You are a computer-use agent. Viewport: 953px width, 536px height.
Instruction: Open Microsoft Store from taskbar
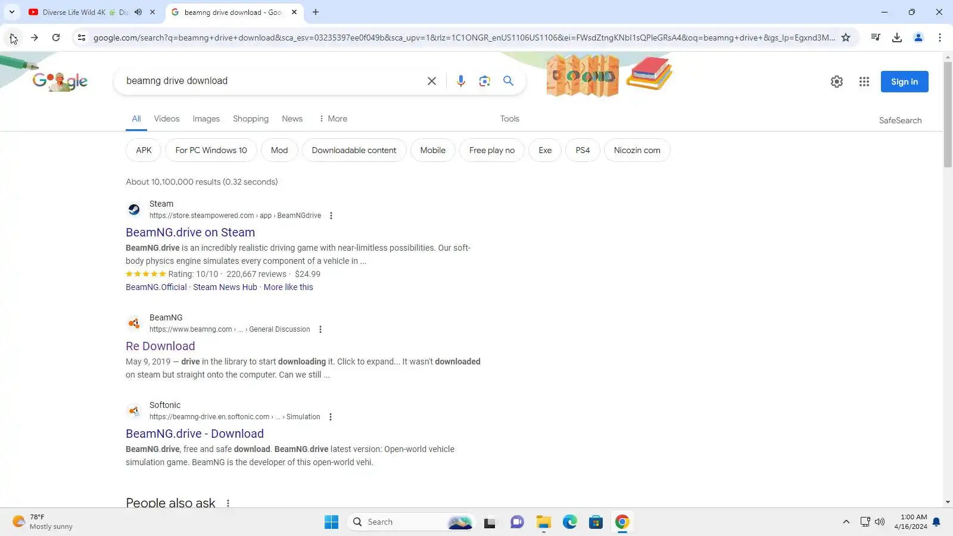click(x=596, y=522)
